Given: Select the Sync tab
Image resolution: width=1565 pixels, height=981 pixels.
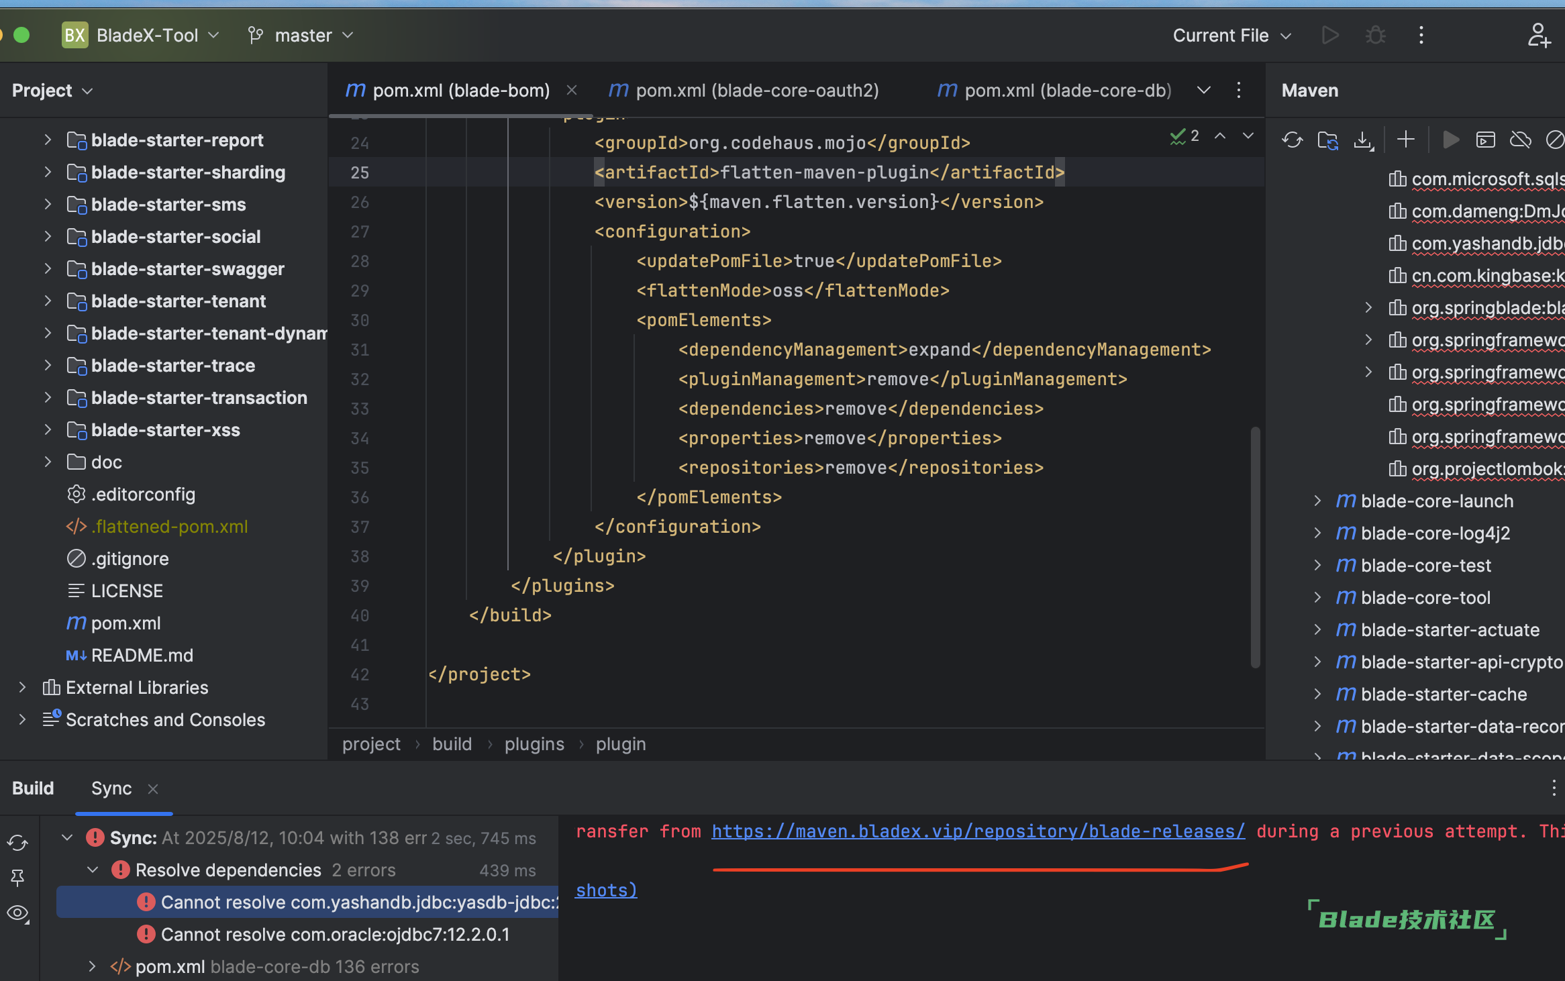Looking at the screenshot, I should coord(111,788).
